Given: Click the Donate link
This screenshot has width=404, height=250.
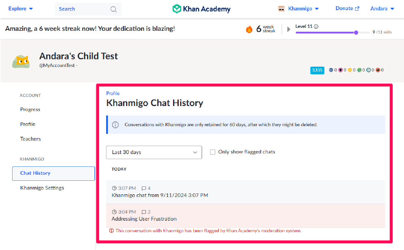Looking at the screenshot, I should tap(347, 8).
